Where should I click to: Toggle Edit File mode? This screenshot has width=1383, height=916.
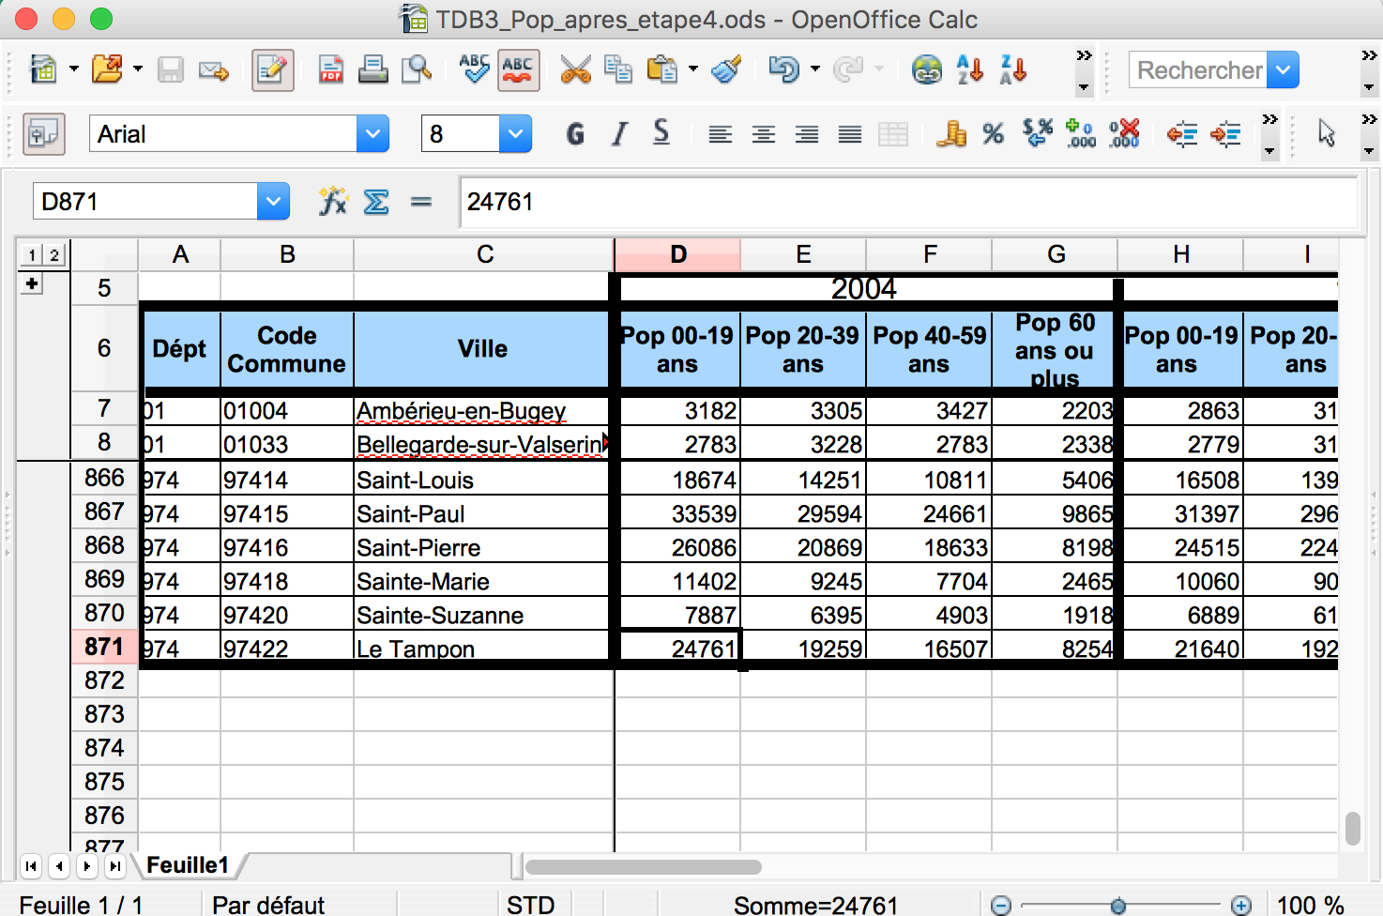pyautogui.click(x=272, y=70)
